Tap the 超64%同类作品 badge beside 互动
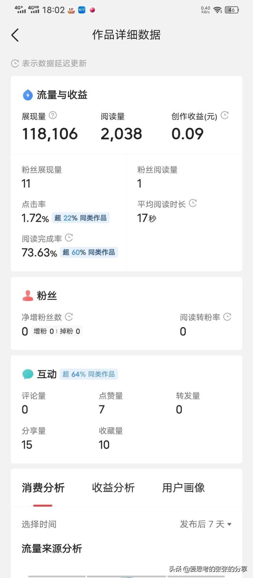The image size is (253, 578). [89, 374]
